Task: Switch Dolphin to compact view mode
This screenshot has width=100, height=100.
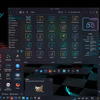Action: click(24, 12)
